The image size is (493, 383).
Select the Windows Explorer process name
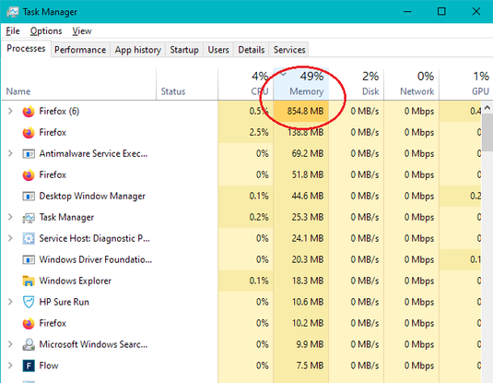coord(76,281)
